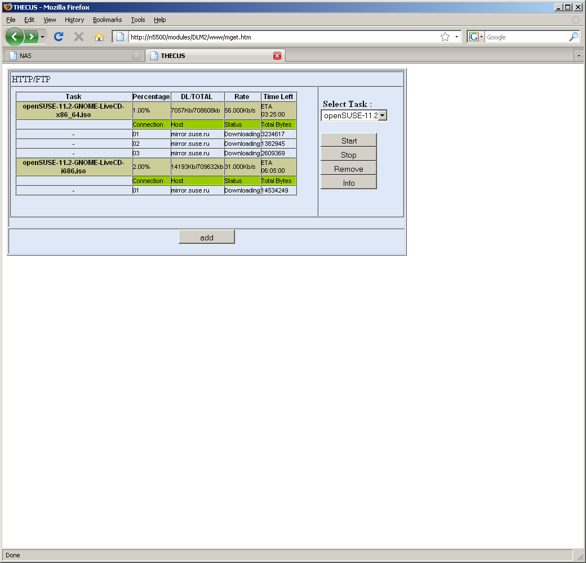Select the THECUS tab

pyautogui.click(x=215, y=56)
